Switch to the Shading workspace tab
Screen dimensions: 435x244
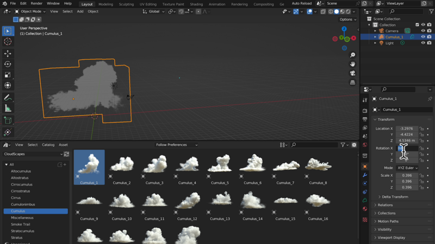(196, 4)
